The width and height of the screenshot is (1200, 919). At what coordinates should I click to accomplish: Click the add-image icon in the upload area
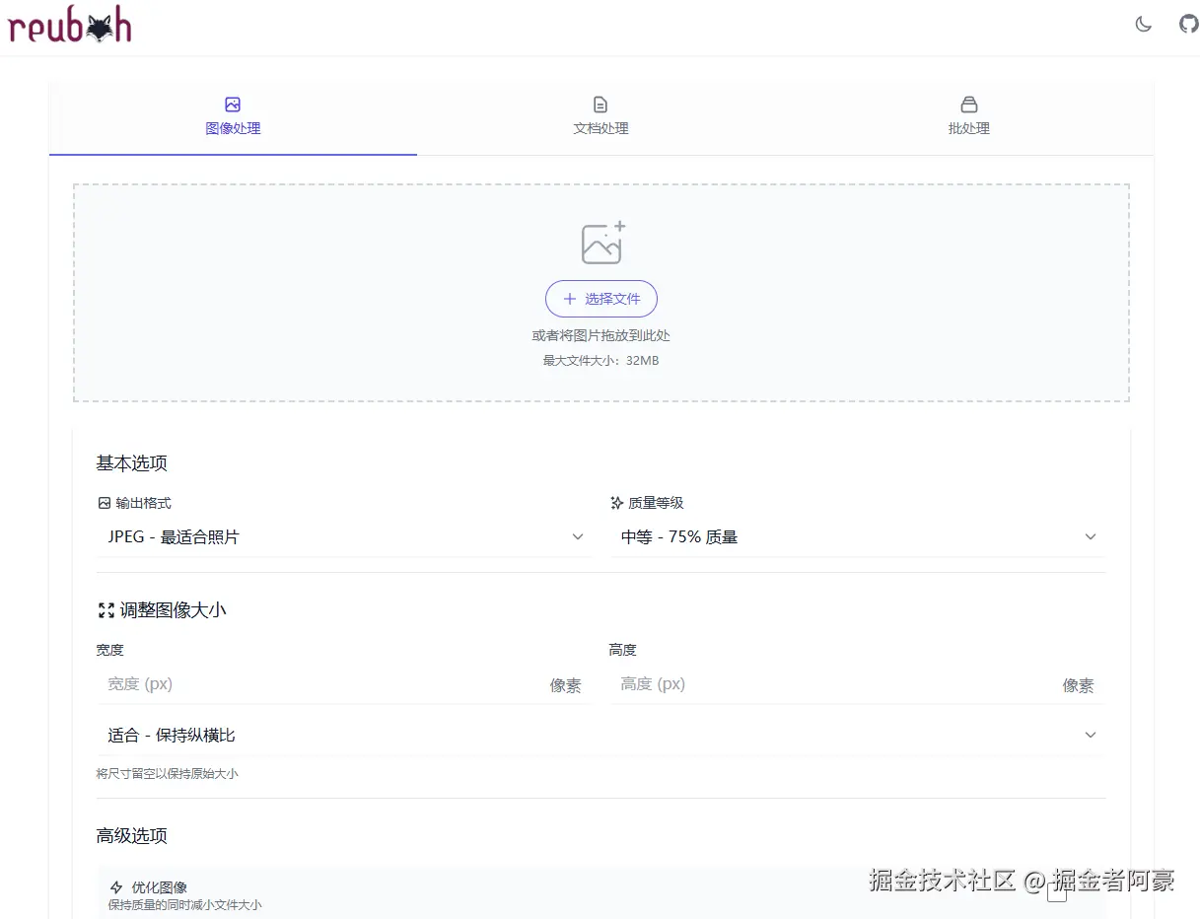click(x=603, y=243)
